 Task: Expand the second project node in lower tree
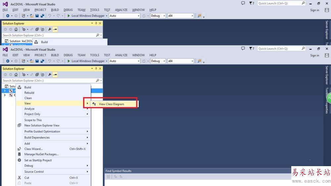(5, 95)
